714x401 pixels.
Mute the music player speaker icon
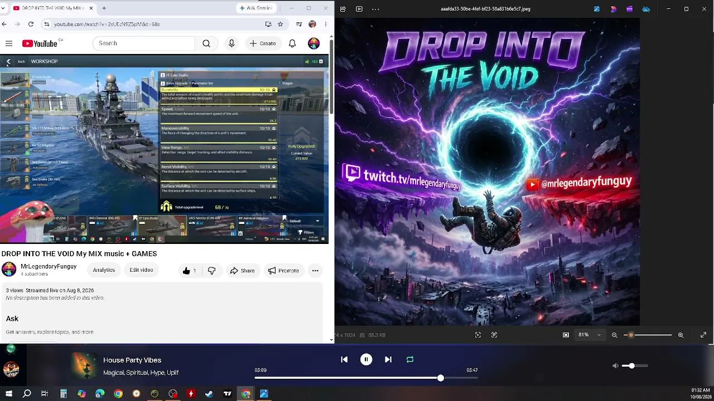tap(615, 366)
